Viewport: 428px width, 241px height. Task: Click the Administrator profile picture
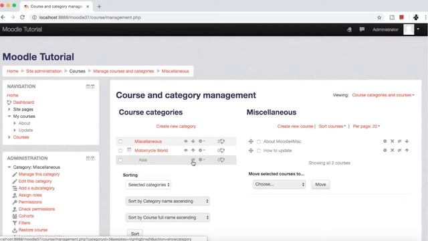pyautogui.click(x=409, y=29)
